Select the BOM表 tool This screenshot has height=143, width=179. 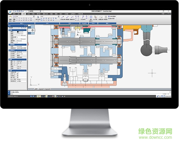tap(95, 18)
